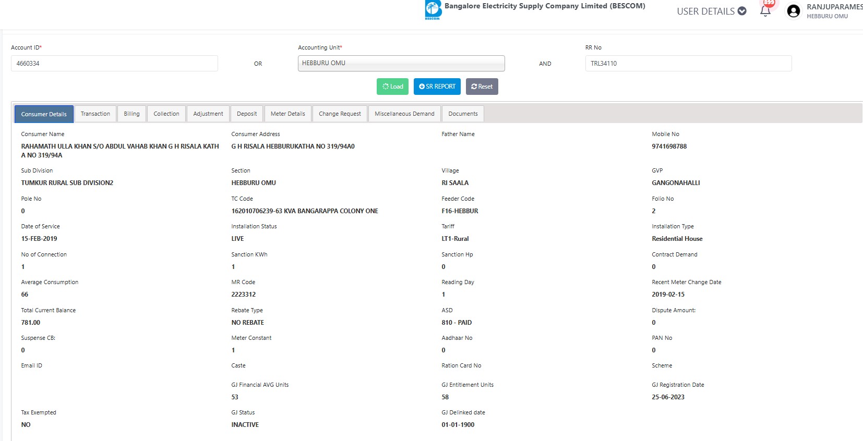Select the Tariff value LT1-Rural
This screenshot has width=863, height=441.
tap(455, 239)
